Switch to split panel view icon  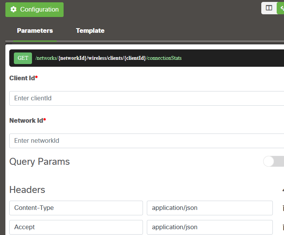(x=269, y=8)
